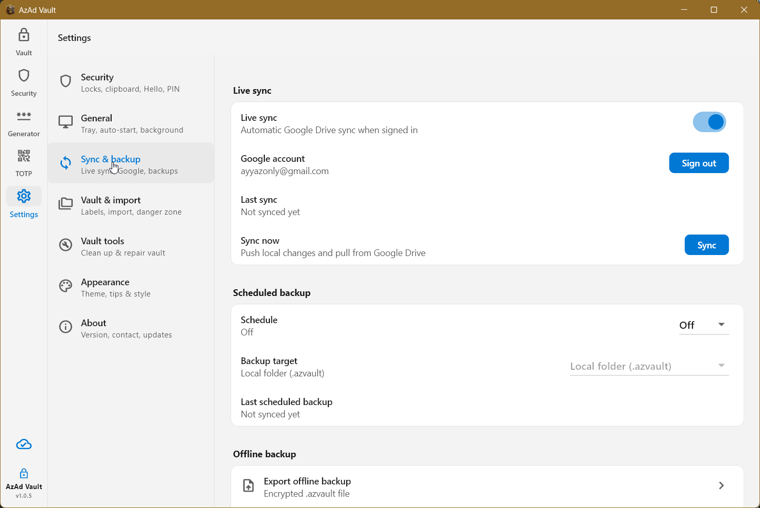The image size is (760, 508).
Task: Open the Backup target Local folder dropdown
Action: pos(649,366)
